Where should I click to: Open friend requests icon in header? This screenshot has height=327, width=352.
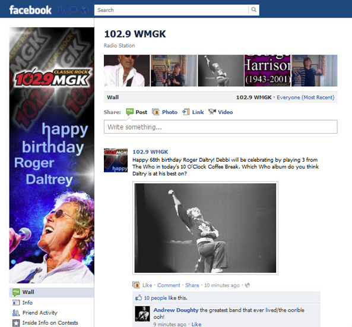[61, 10]
